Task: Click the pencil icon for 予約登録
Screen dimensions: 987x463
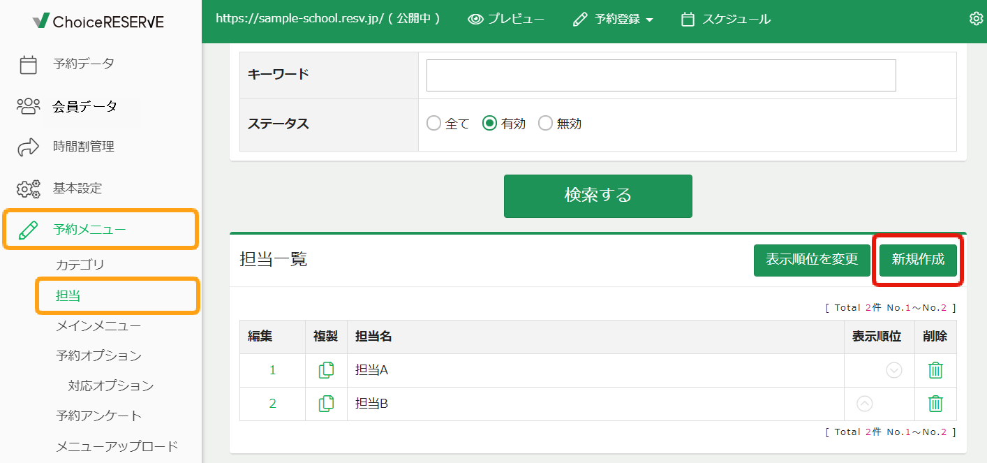Action: click(580, 20)
